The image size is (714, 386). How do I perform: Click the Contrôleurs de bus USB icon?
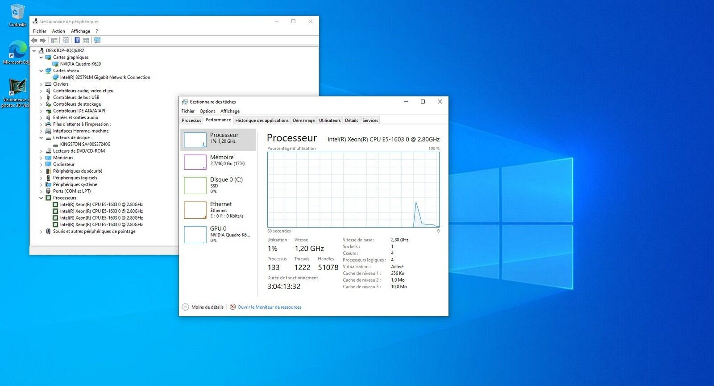pyautogui.click(x=48, y=97)
